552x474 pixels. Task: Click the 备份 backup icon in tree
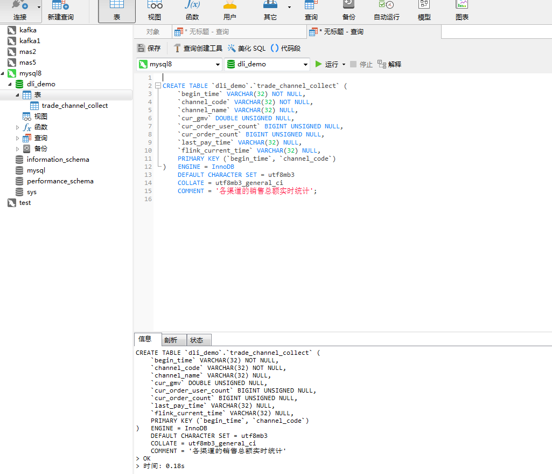pyautogui.click(x=27, y=149)
